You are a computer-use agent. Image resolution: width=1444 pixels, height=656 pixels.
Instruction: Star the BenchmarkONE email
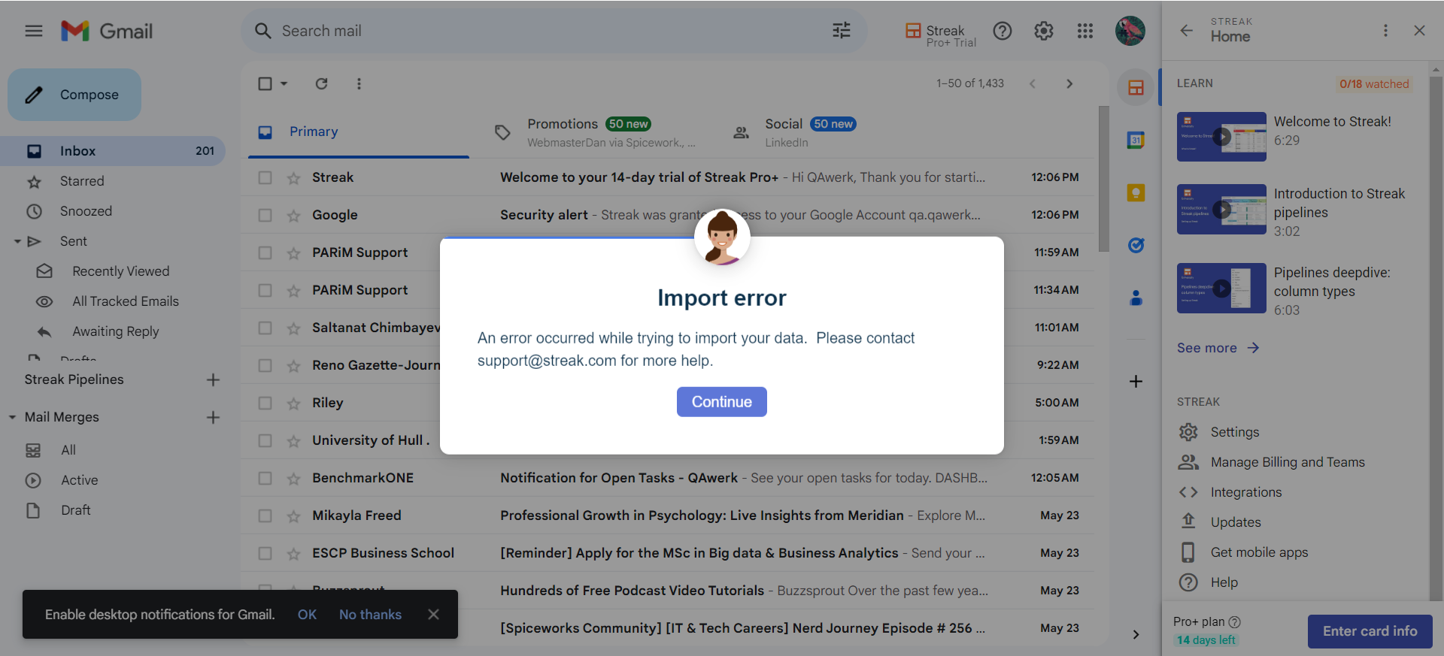point(293,478)
